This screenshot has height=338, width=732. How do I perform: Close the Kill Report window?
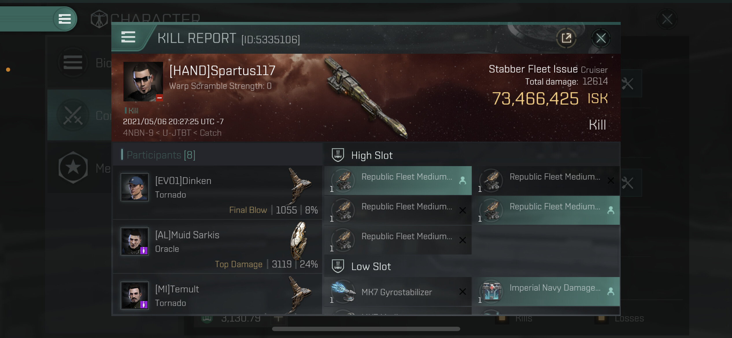(601, 38)
